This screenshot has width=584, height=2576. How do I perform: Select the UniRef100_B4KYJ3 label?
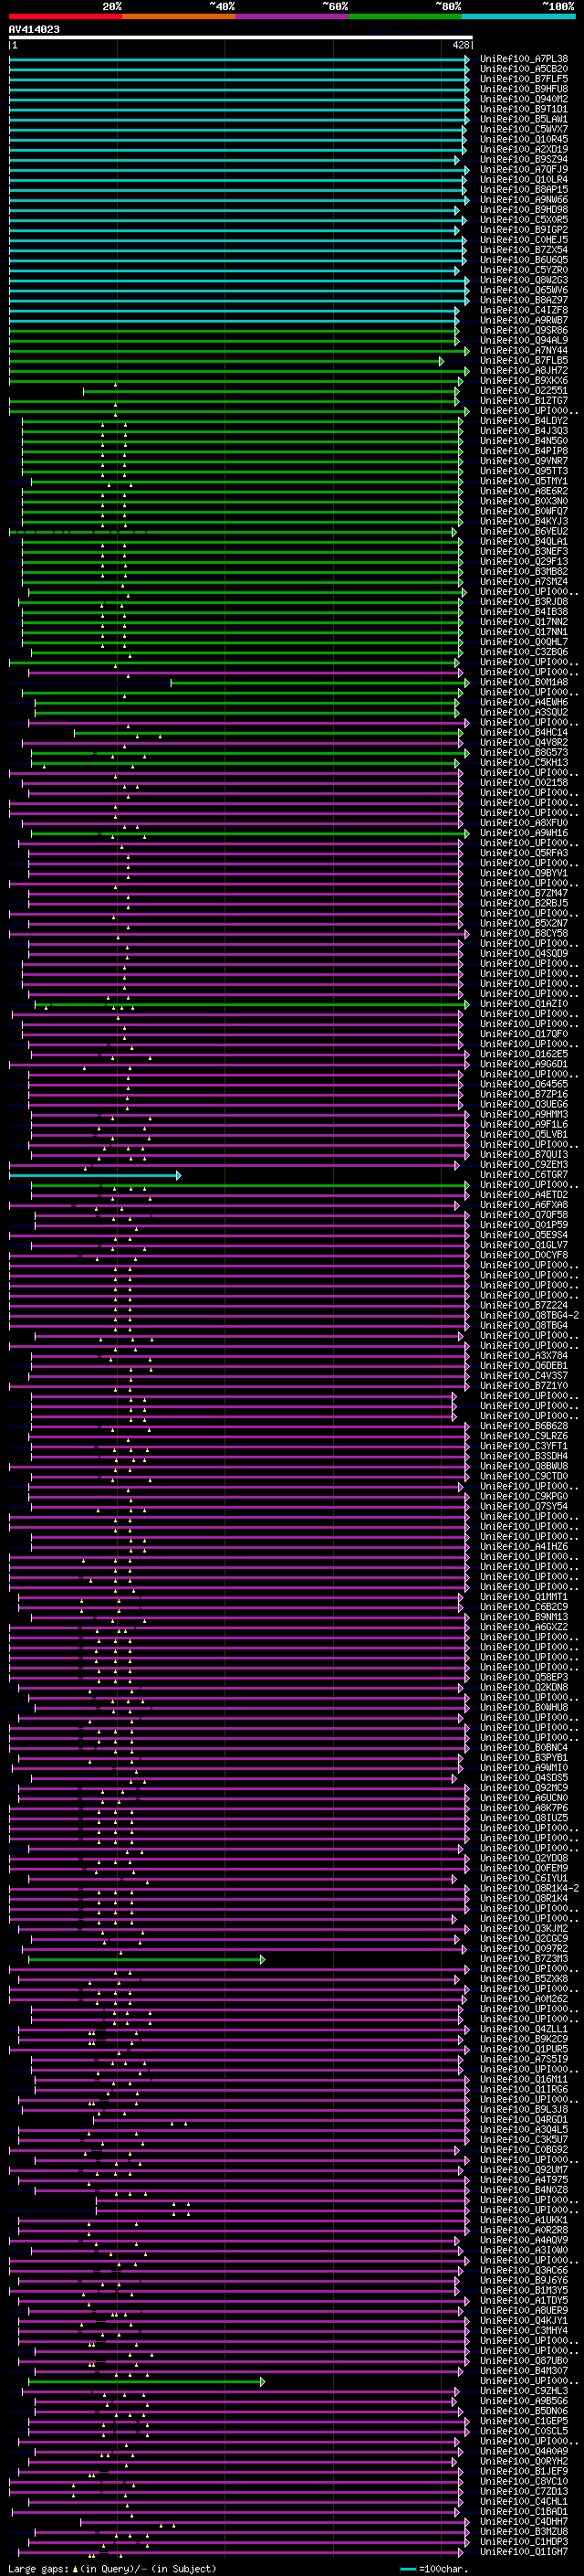tap(524, 521)
